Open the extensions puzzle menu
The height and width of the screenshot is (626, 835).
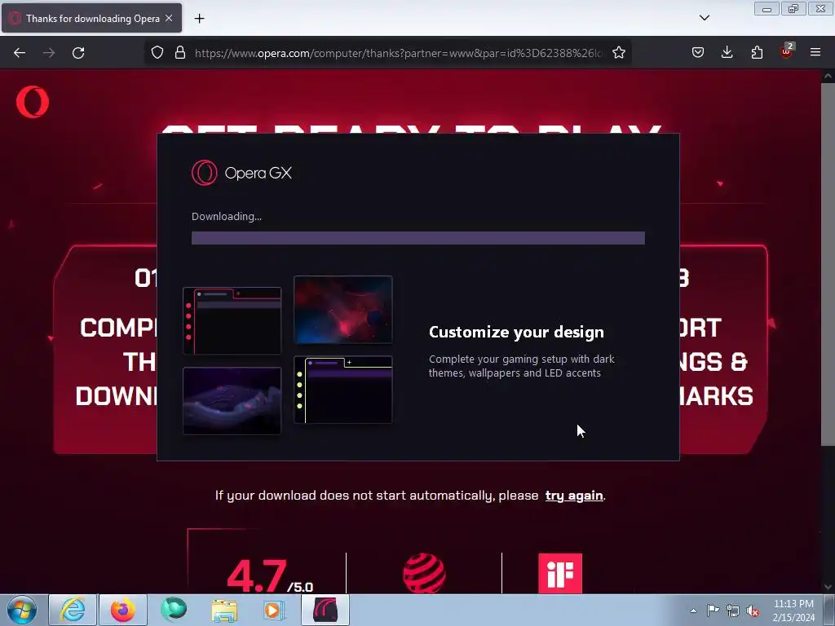pyautogui.click(x=757, y=53)
